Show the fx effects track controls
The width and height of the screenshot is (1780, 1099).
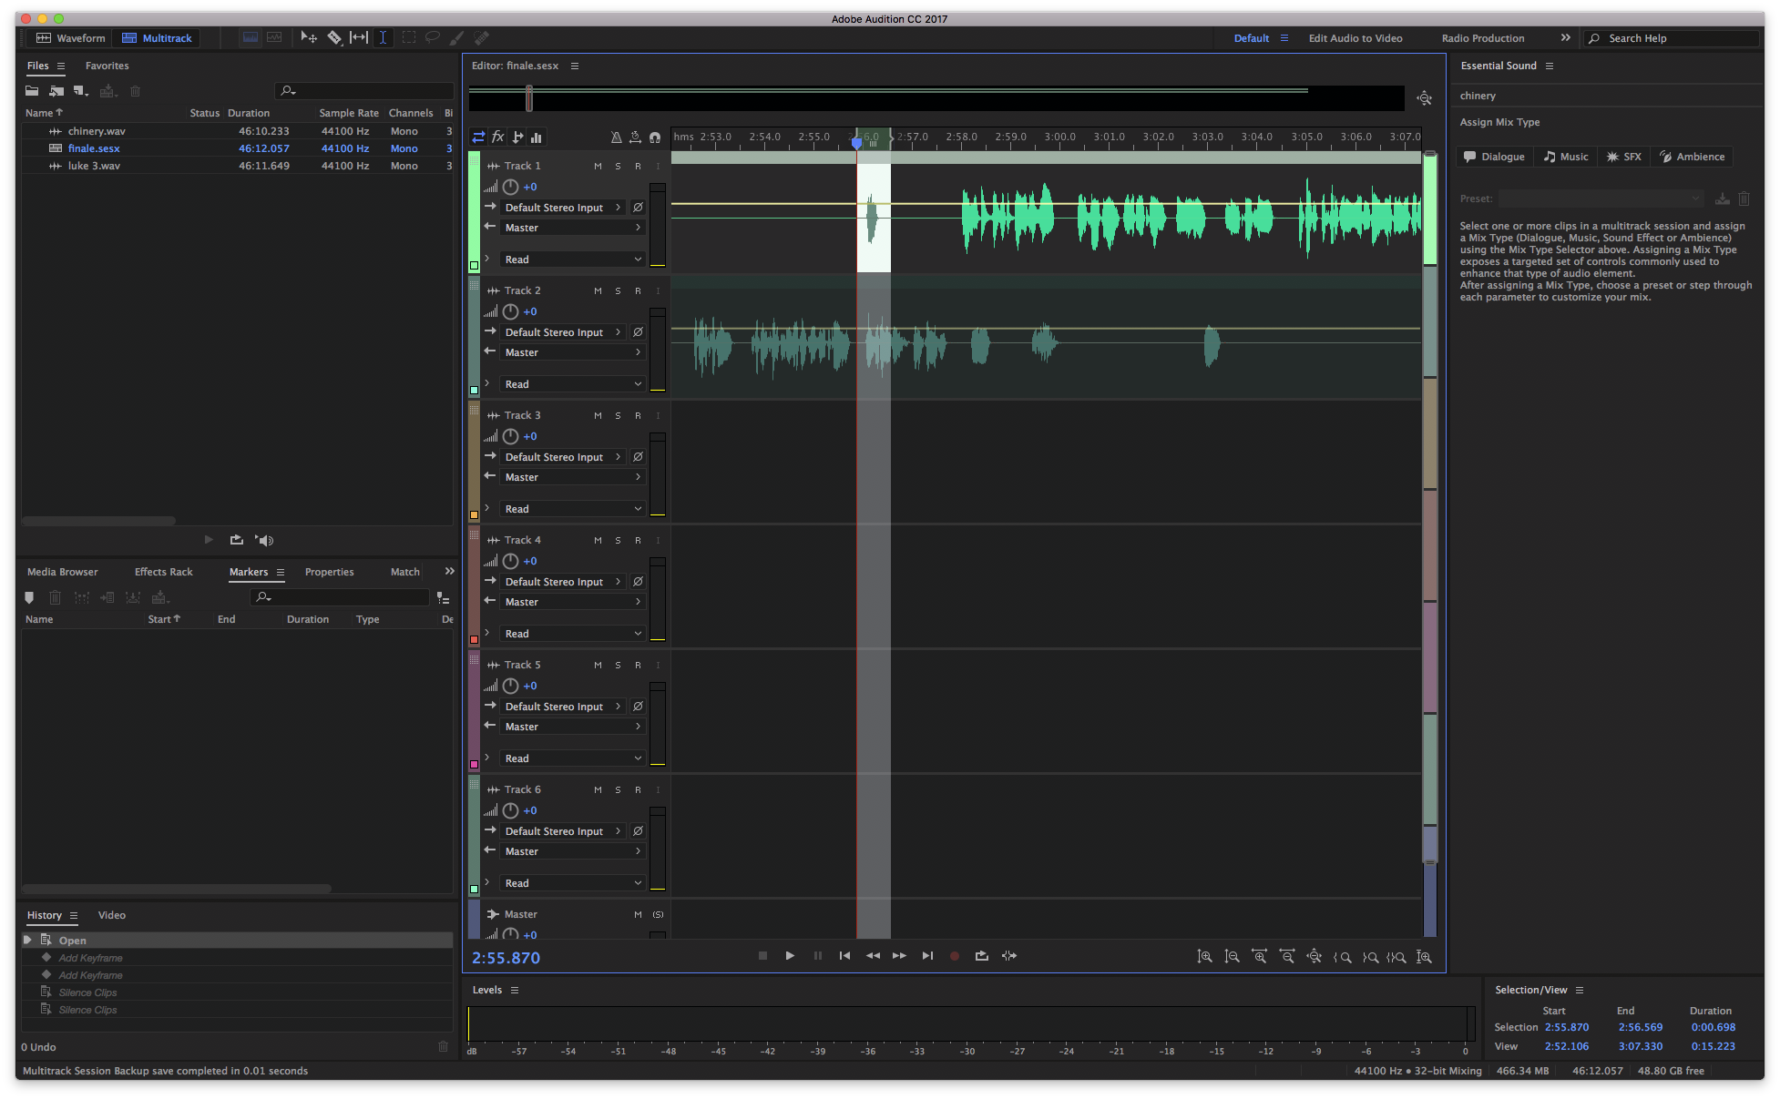pos(498,137)
